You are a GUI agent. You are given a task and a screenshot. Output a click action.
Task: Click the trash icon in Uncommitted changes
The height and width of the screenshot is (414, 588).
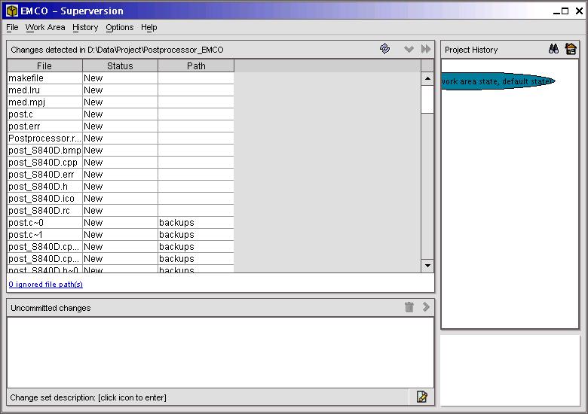[409, 307]
